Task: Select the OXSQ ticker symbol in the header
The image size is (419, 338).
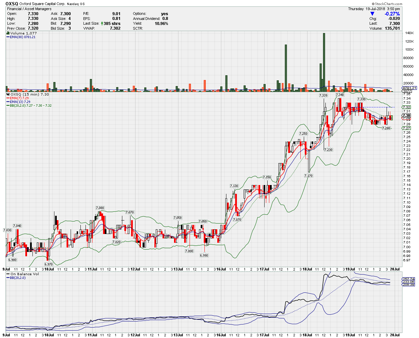Action: 12,4
